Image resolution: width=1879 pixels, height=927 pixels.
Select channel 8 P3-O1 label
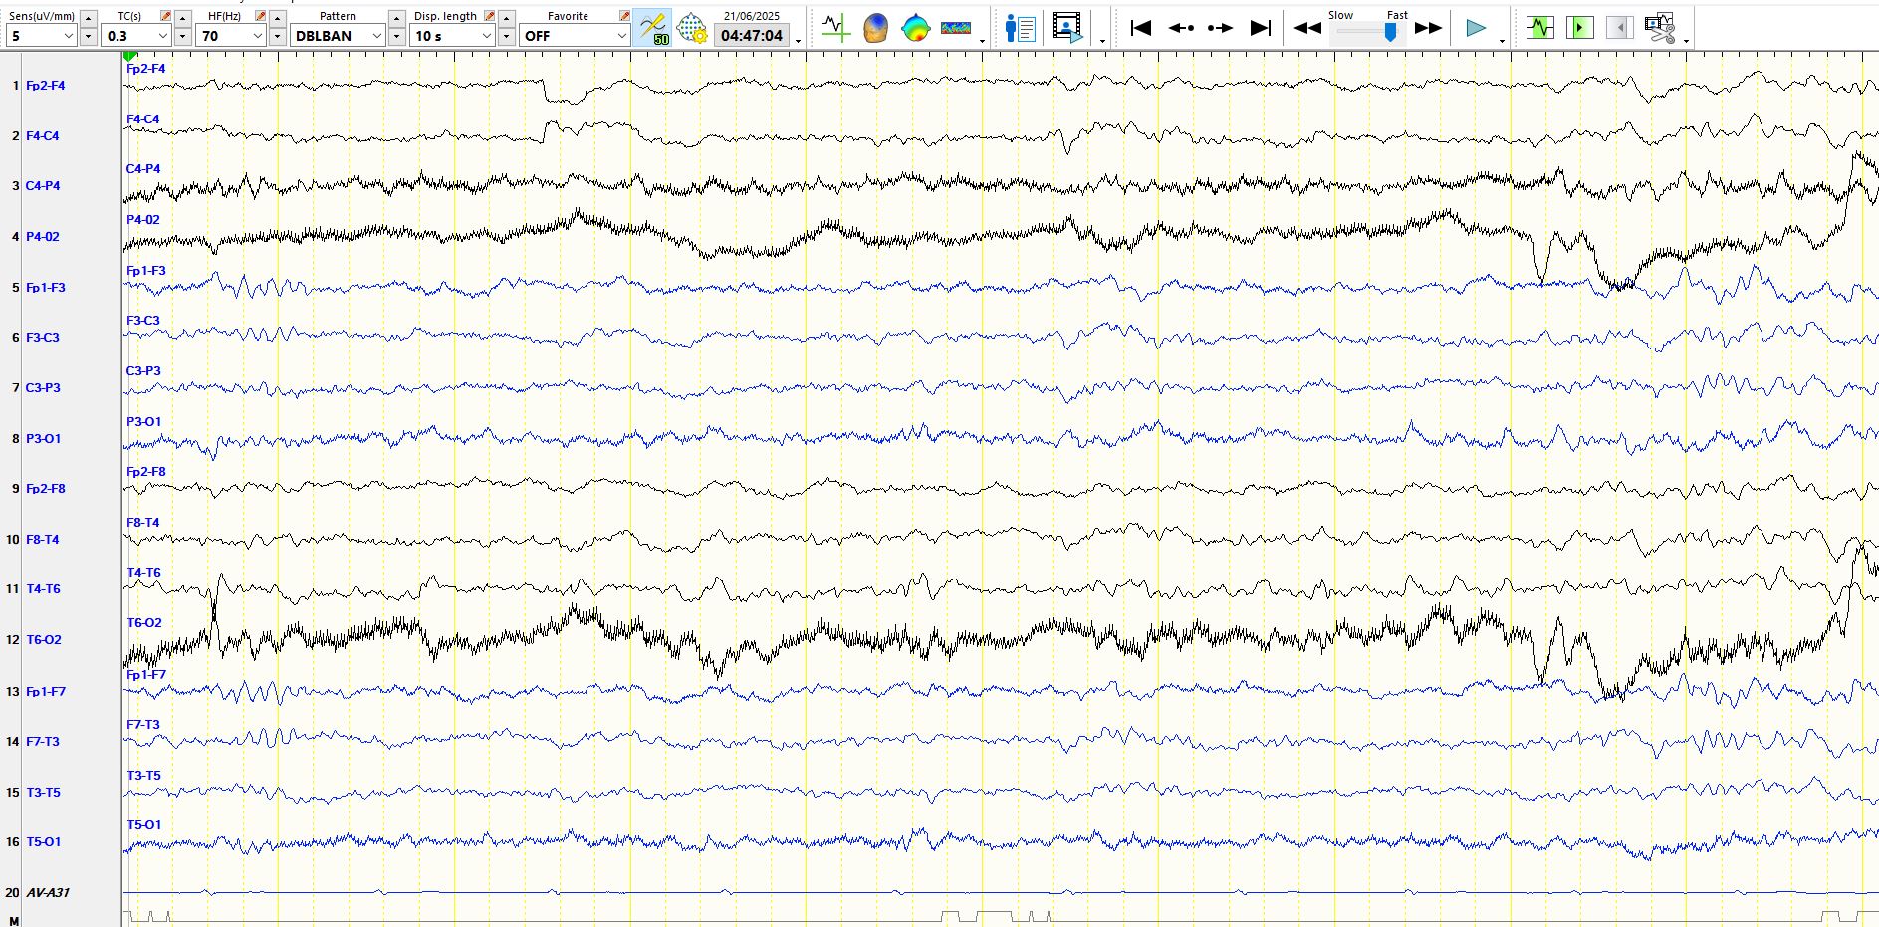pos(43,439)
